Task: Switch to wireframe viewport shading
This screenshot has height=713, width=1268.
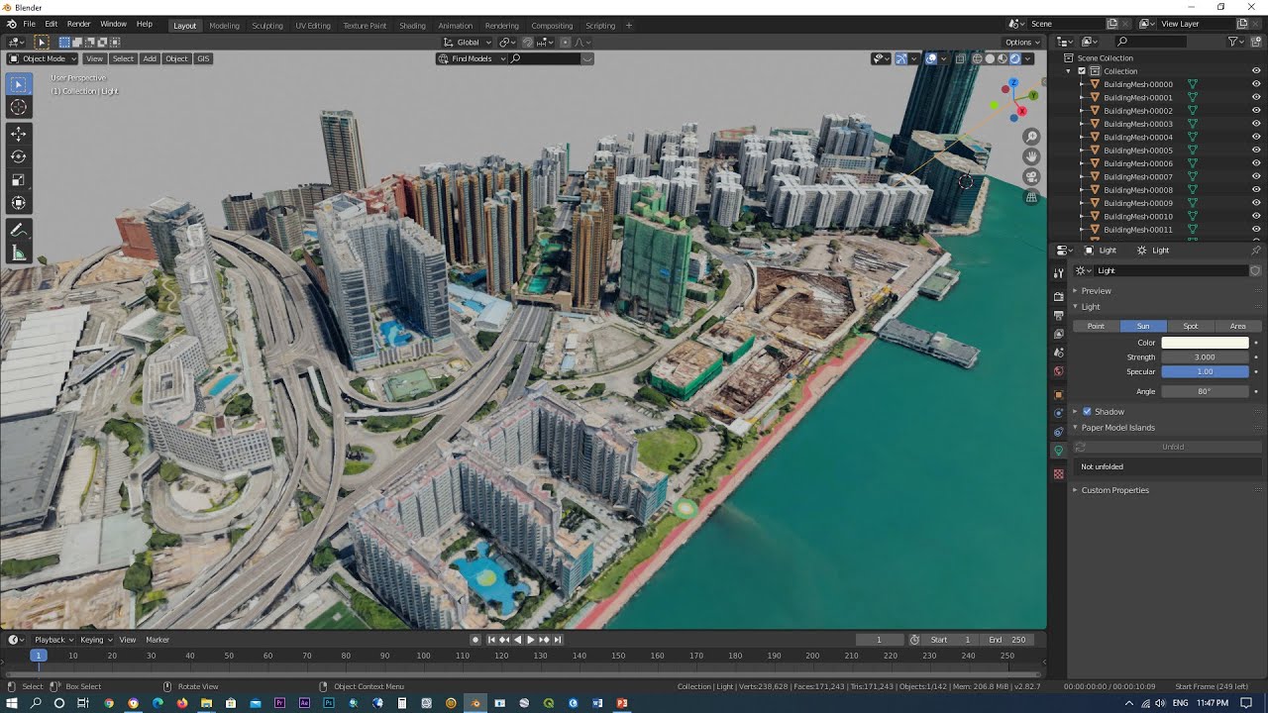Action: (x=977, y=58)
